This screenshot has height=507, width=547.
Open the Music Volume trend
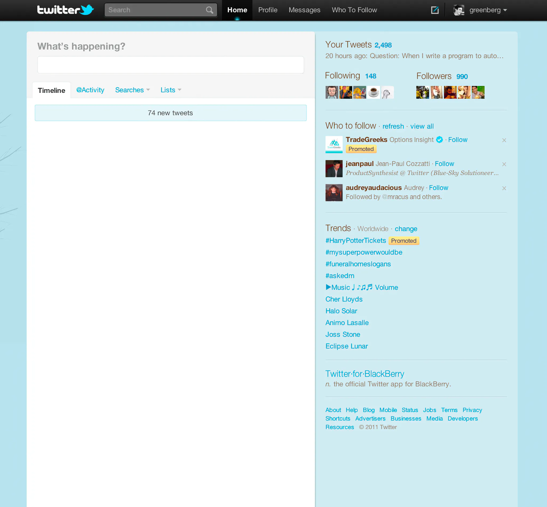[362, 287]
